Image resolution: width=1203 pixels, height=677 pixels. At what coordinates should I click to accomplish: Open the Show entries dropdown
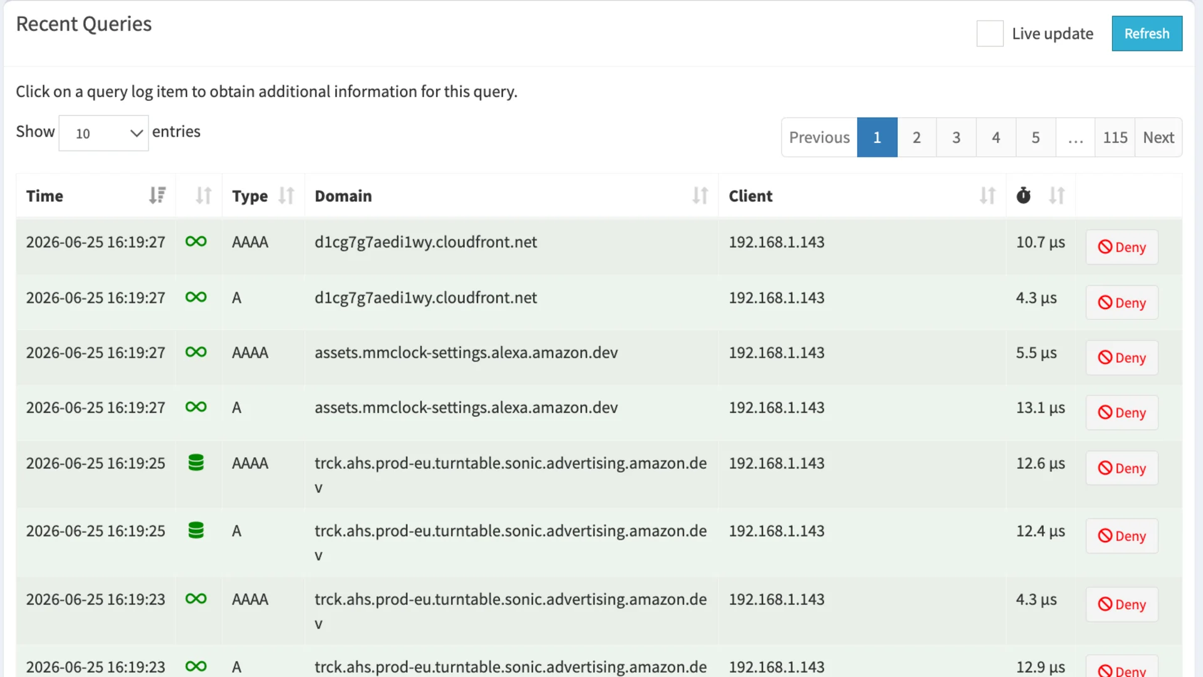(x=103, y=133)
